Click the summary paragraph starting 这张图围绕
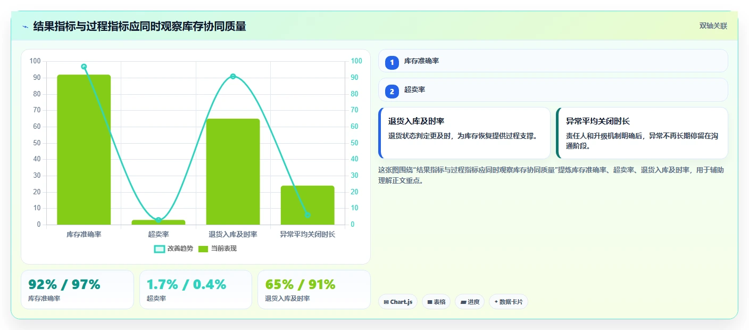 pyautogui.click(x=551, y=175)
